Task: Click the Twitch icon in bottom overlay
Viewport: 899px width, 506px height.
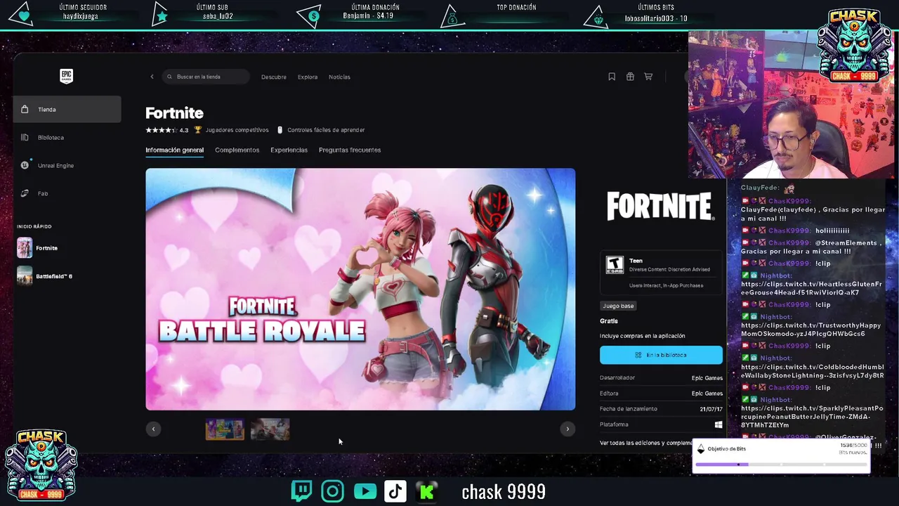Action: (x=301, y=491)
